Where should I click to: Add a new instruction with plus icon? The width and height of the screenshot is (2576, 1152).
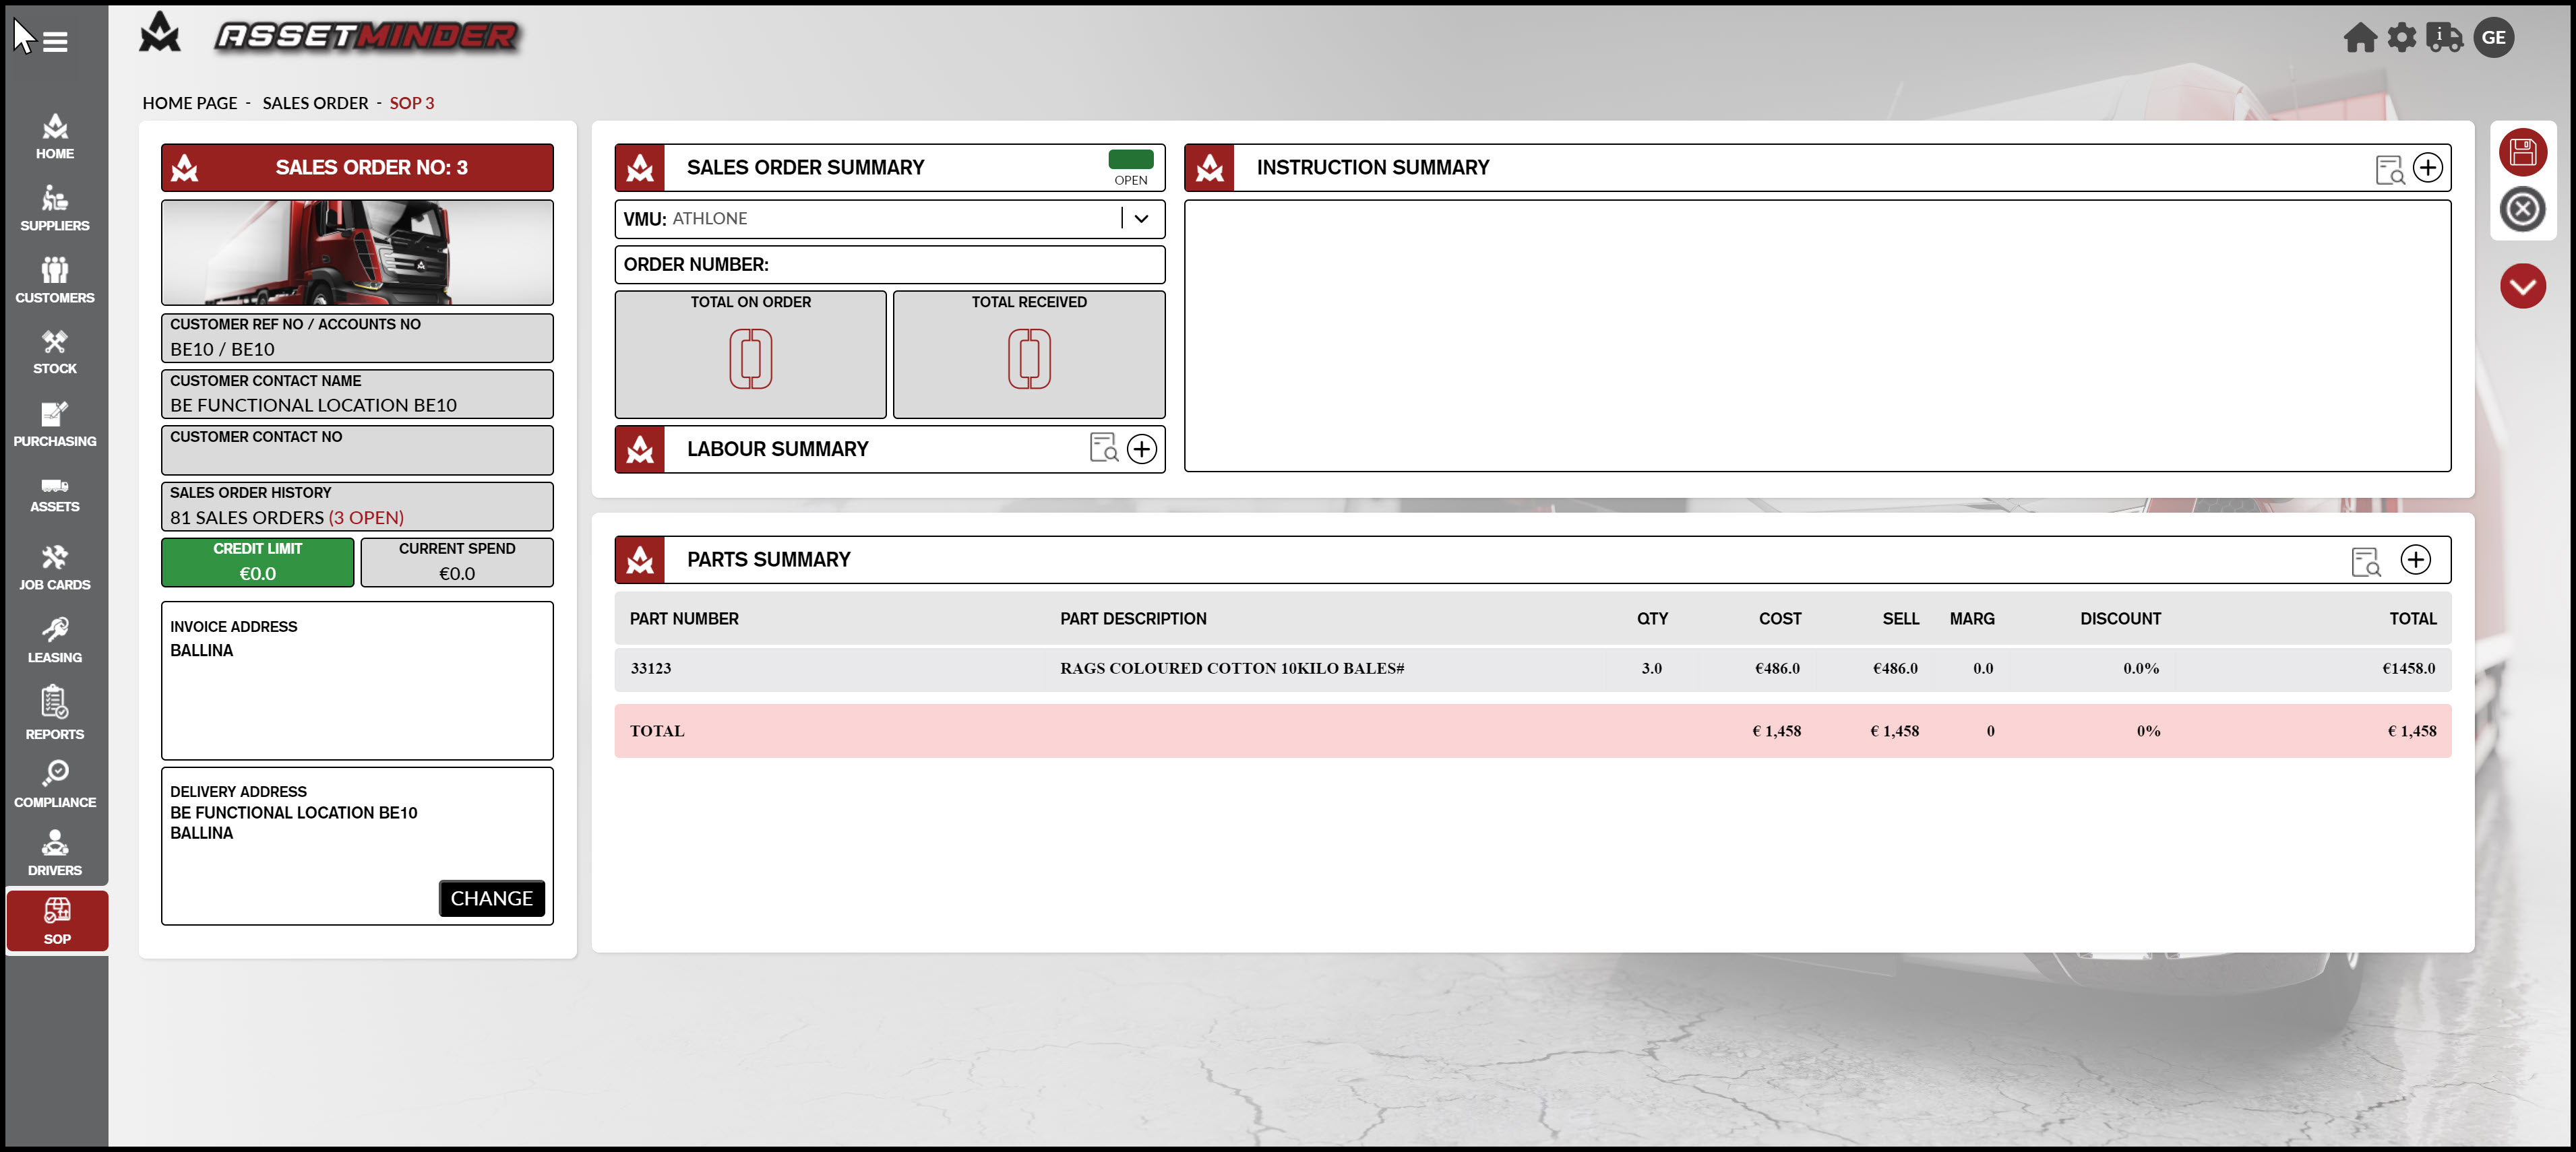tap(2427, 168)
